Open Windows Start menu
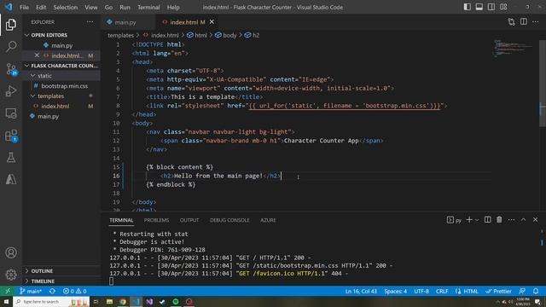The image size is (546, 307). click(x=6, y=301)
